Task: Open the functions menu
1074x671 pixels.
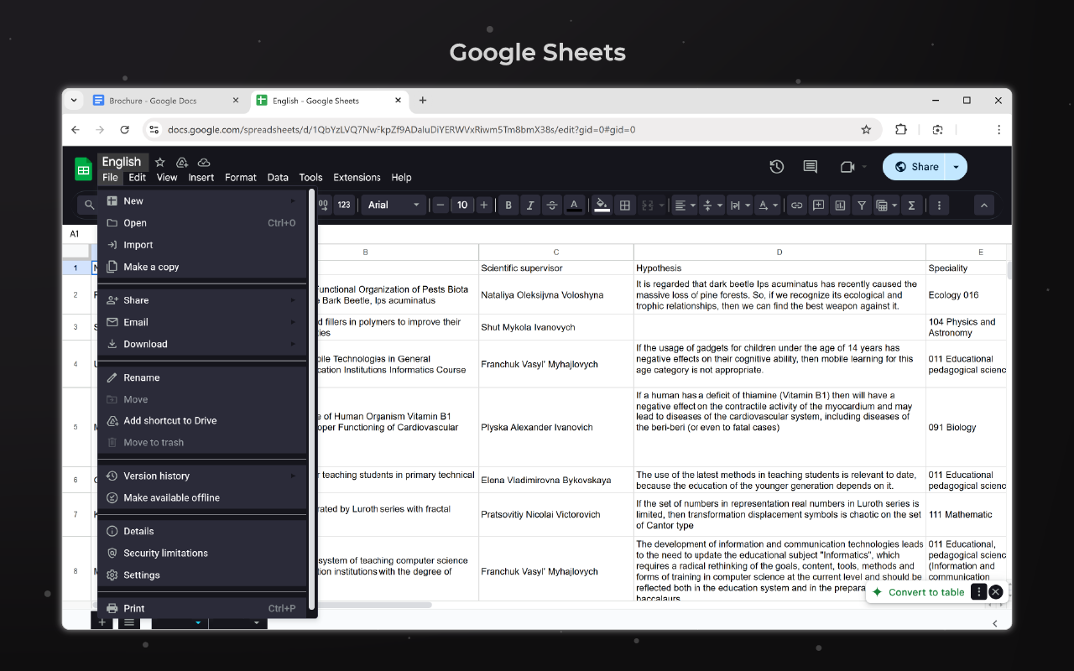Action: [x=912, y=205]
